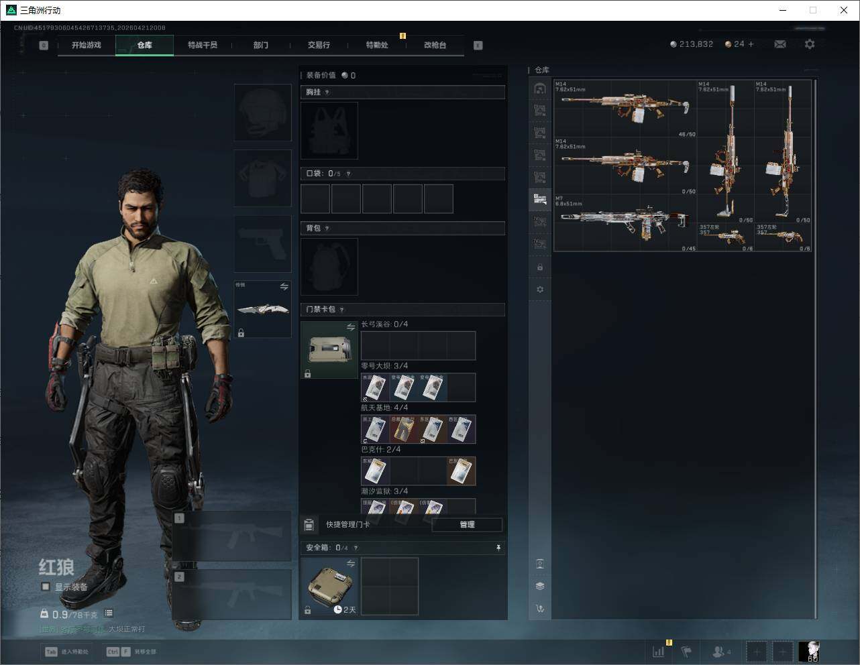This screenshot has width=860, height=665.
Task: Swap the keycard case via arrows icon
Action: (x=351, y=327)
